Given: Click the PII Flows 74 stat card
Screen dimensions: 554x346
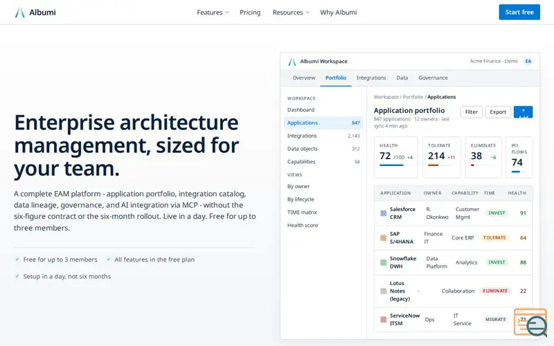Looking at the screenshot, I should [x=519, y=158].
